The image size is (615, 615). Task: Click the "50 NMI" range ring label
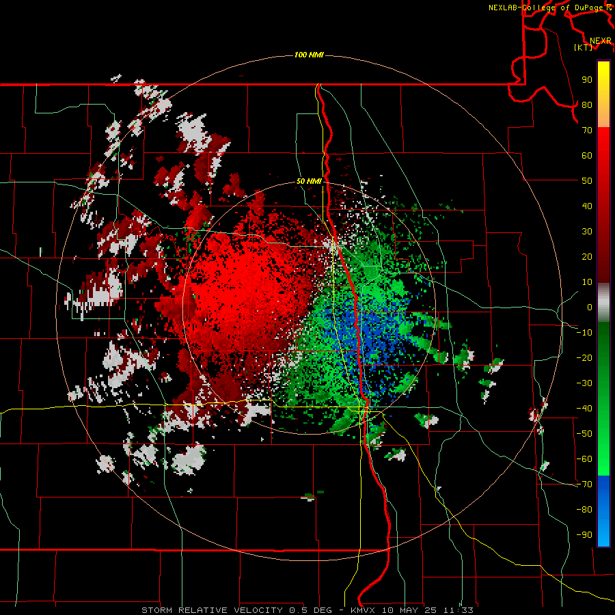point(309,181)
